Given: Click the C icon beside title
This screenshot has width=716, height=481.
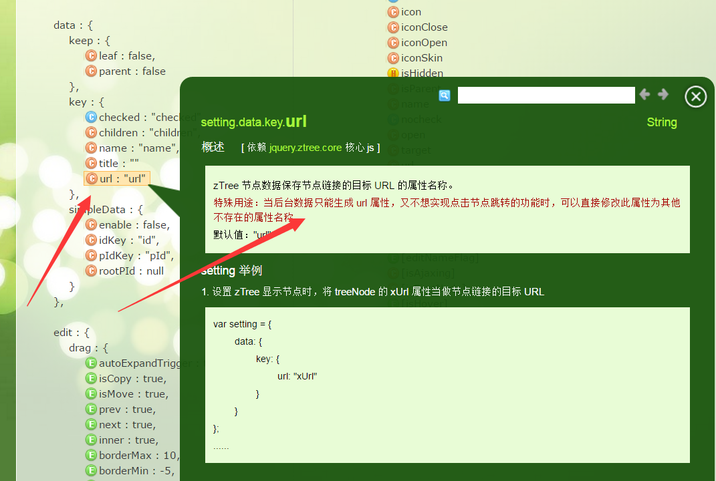Looking at the screenshot, I should [x=92, y=163].
